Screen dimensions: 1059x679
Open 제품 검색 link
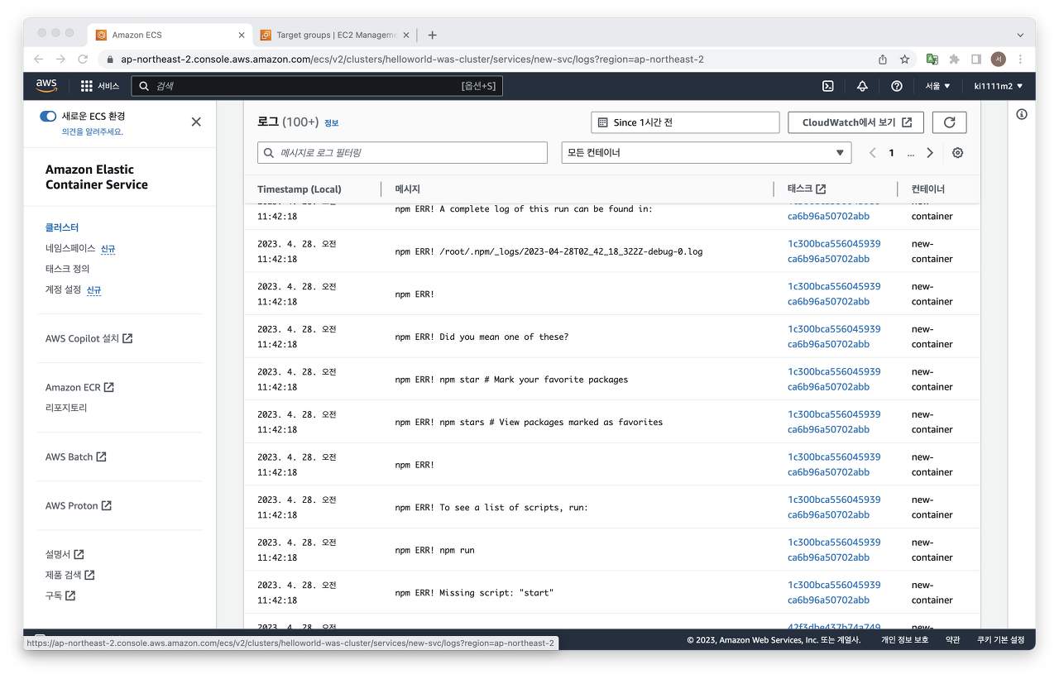tap(69, 575)
